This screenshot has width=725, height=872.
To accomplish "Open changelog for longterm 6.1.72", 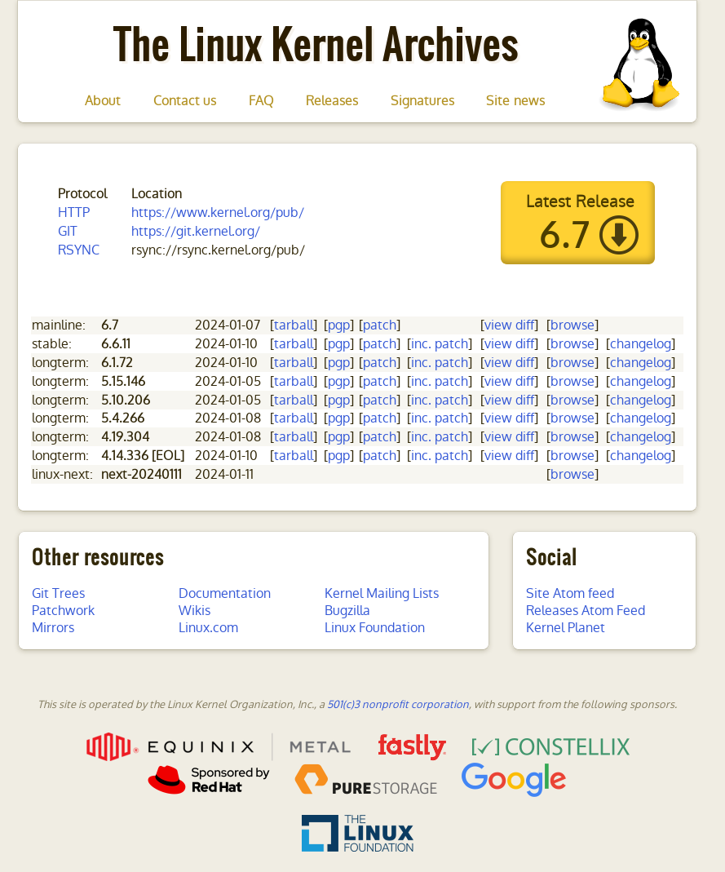I will click(640, 363).
